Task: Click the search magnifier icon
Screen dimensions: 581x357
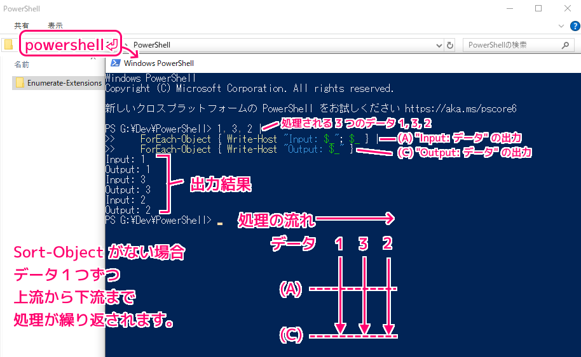Action: 565,46
